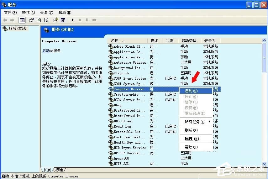The height and width of the screenshot is (179, 268).
Task: Sort by the 描述 column header
Action: coord(155,41)
